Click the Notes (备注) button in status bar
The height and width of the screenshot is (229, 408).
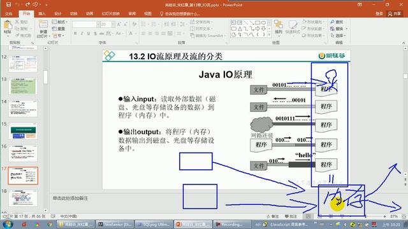click(273, 216)
